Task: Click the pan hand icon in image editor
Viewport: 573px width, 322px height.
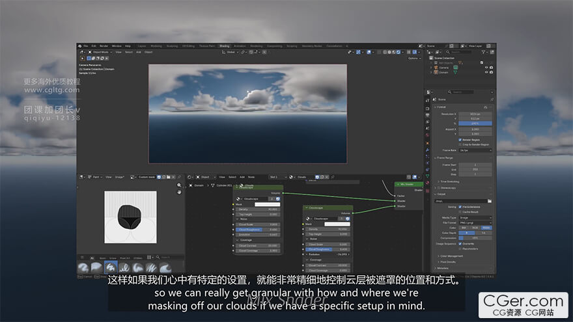Action: (180, 193)
